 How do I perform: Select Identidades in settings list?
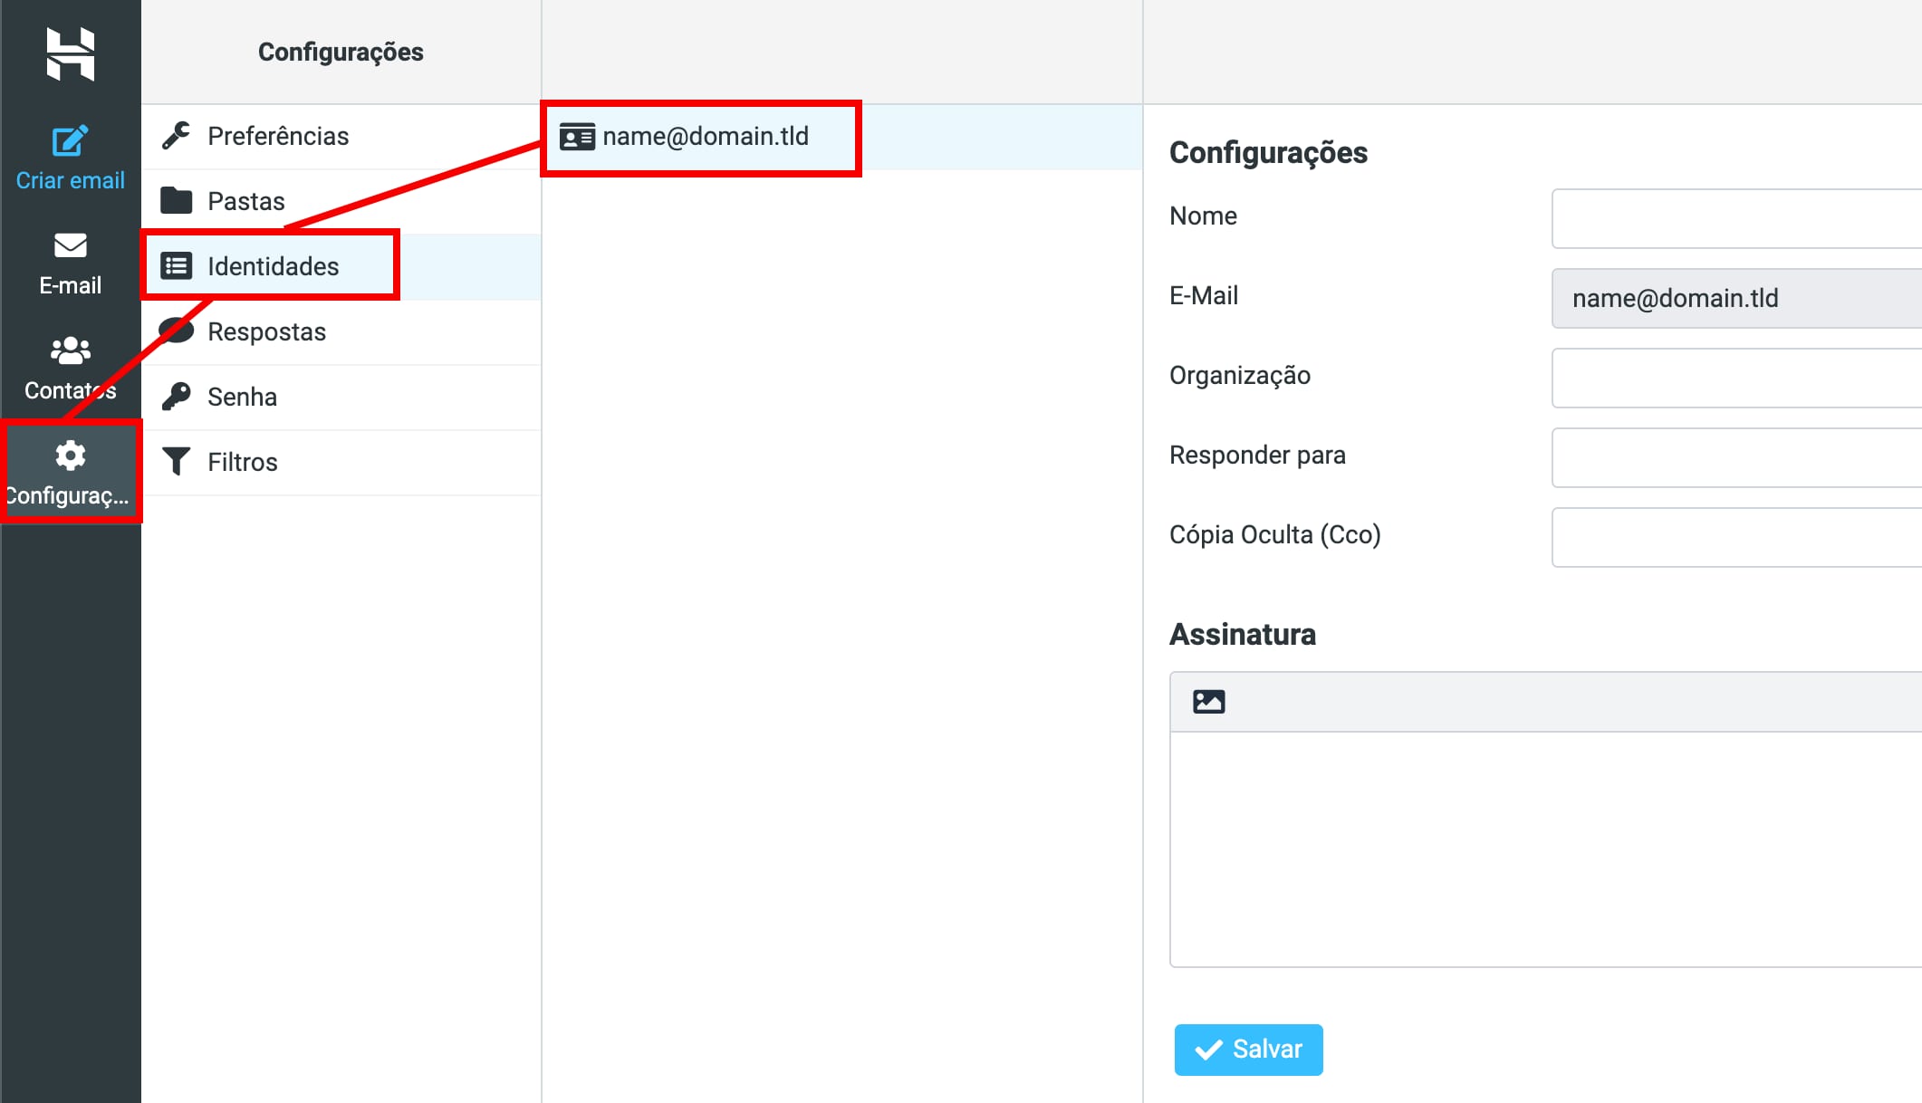[x=273, y=266]
